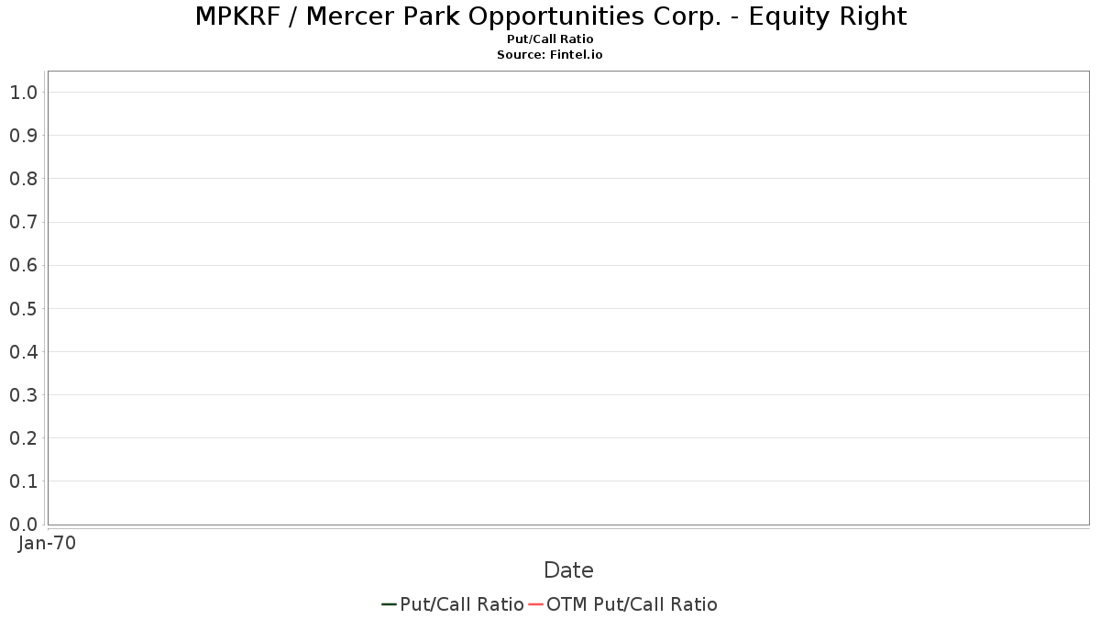The height and width of the screenshot is (619, 1100).
Task: Click the red OTM Put/Call Ratio legend line
Action: tap(535, 604)
